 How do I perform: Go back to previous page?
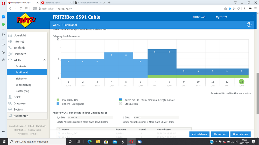(x=10, y=8)
